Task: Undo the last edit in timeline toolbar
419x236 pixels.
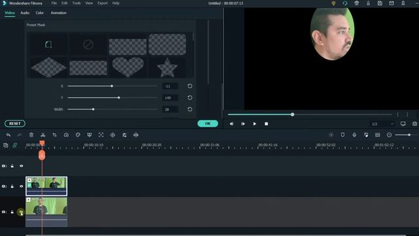Action: point(9,135)
